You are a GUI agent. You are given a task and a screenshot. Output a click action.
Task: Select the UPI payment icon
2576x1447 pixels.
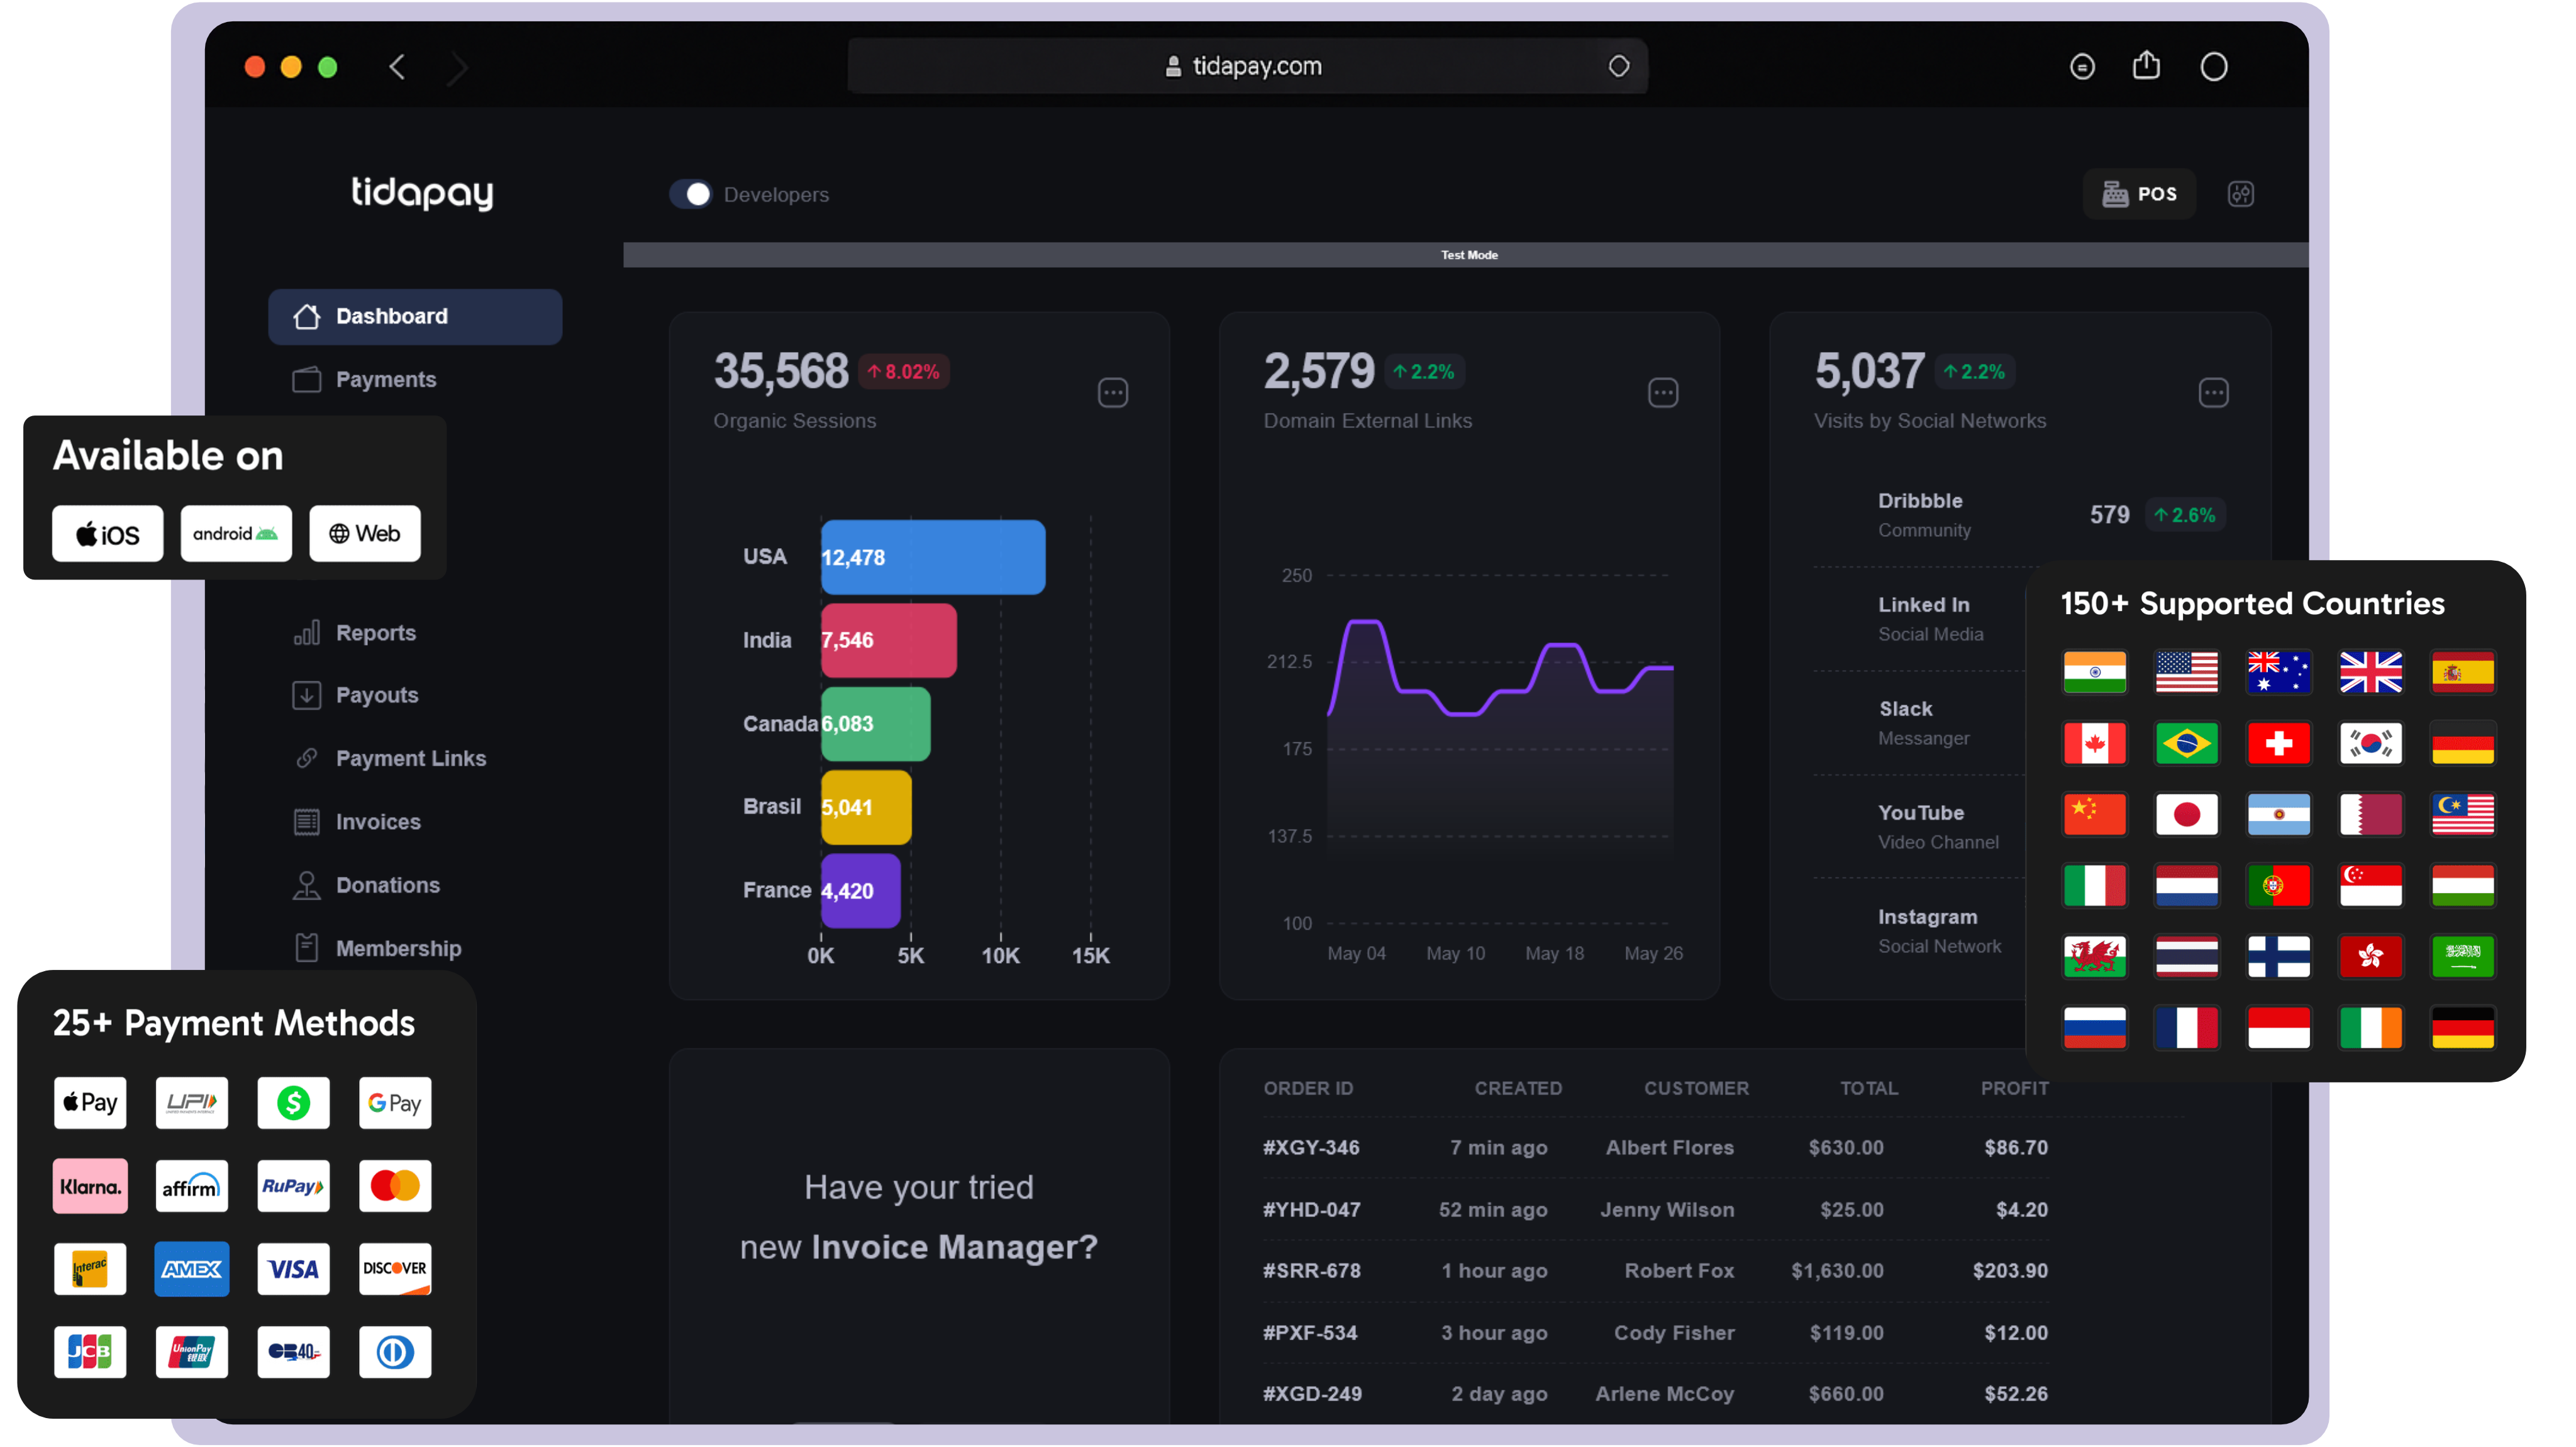[x=191, y=1103]
